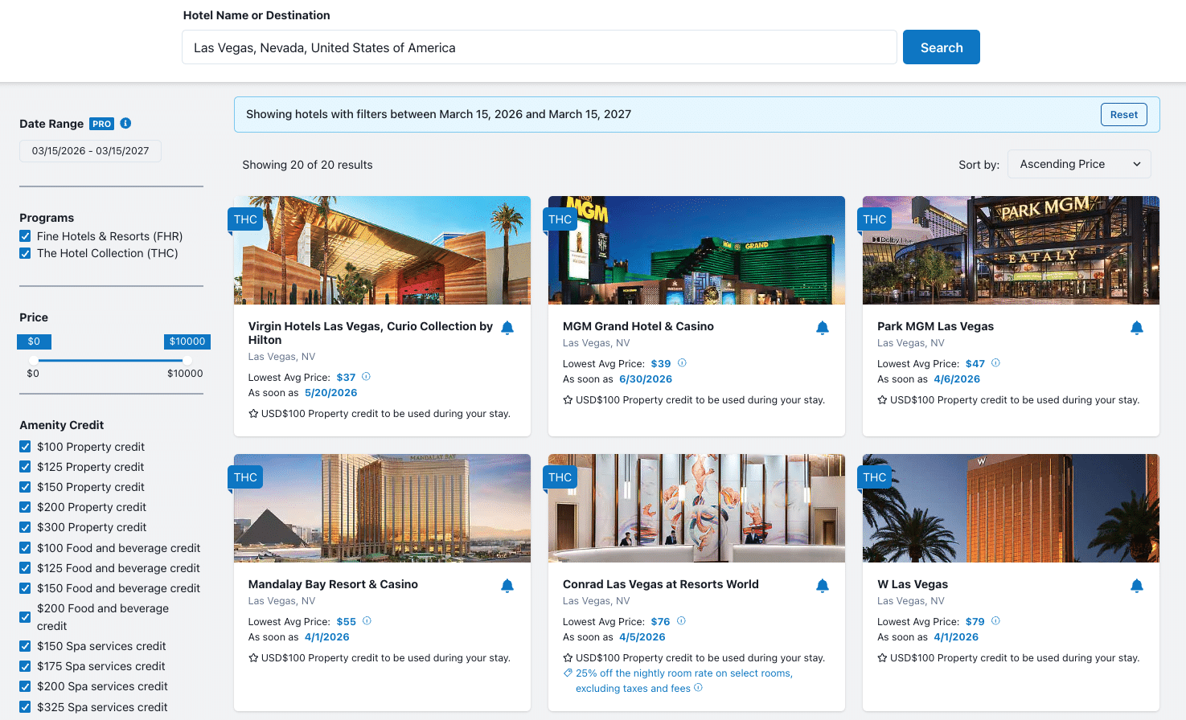Click the Hotel Name or Destination field
Image resolution: width=1186 pixels, height=720 pixels.
[x=539, y=47]
